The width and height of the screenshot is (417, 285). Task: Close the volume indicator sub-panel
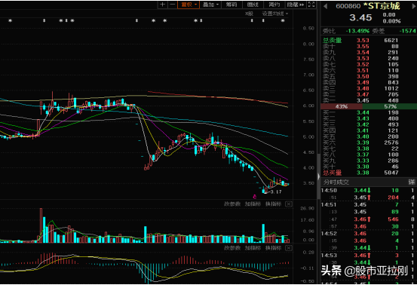pyautogui.click(x=289, y=204)
